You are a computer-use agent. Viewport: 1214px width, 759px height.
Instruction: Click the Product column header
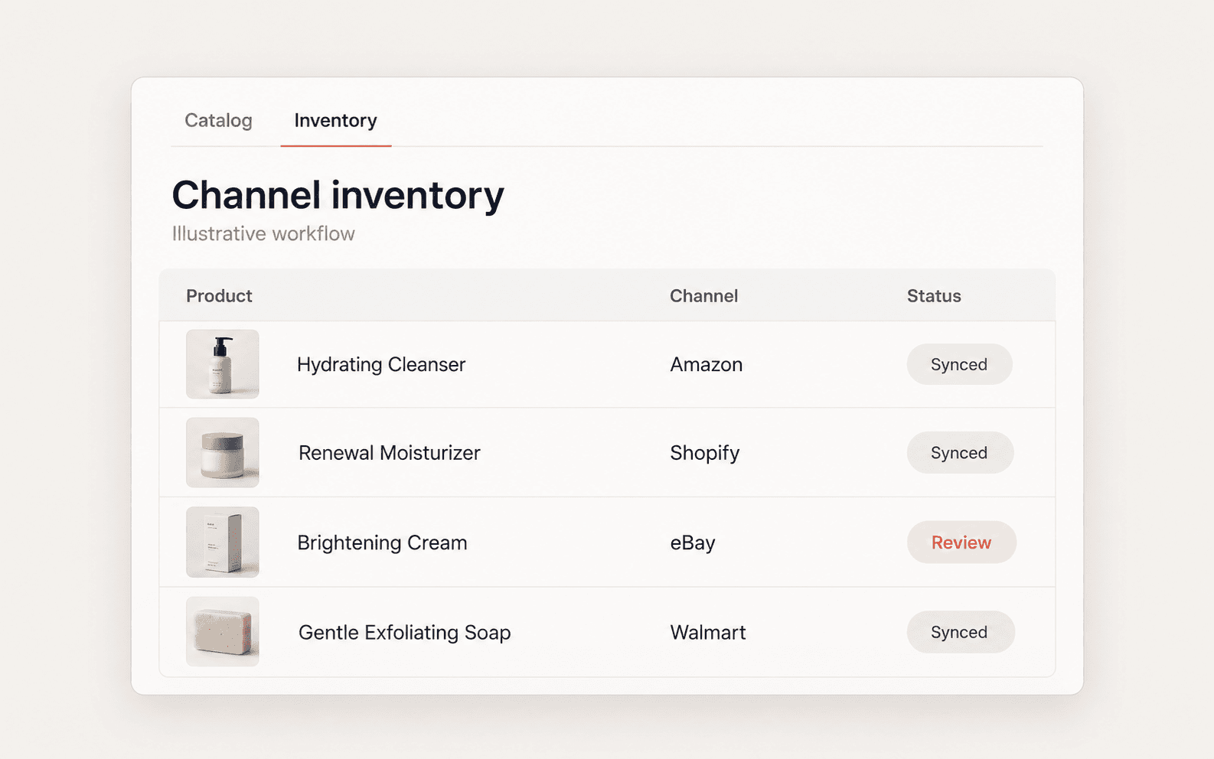pos(219,296)
